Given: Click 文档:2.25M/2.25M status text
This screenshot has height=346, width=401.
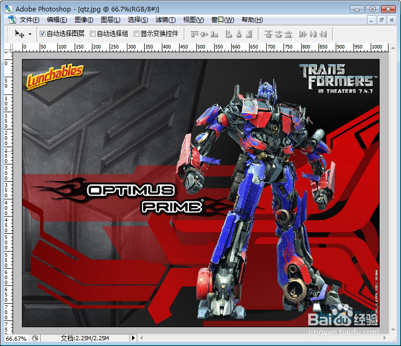Looking at the screenshot, I should pos(85,338).
